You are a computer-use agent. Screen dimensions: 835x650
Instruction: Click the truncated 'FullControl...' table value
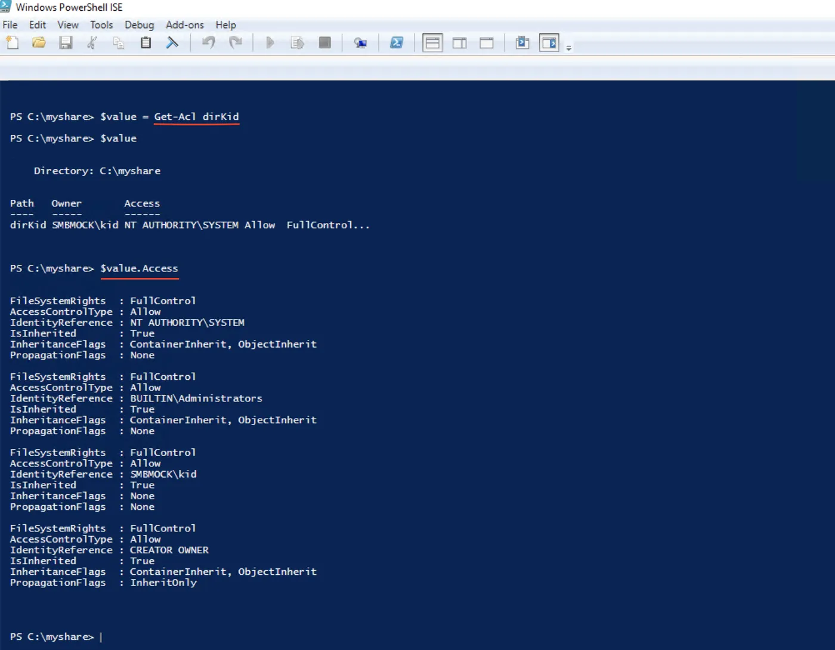coord(328,225)
